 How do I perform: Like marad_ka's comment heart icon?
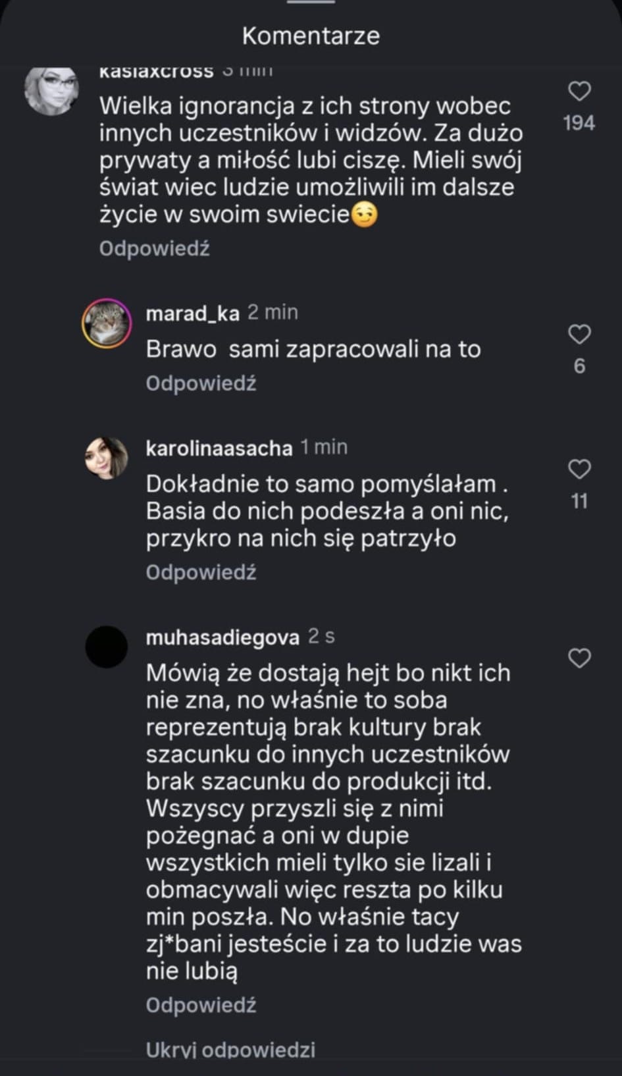point(579,335)
